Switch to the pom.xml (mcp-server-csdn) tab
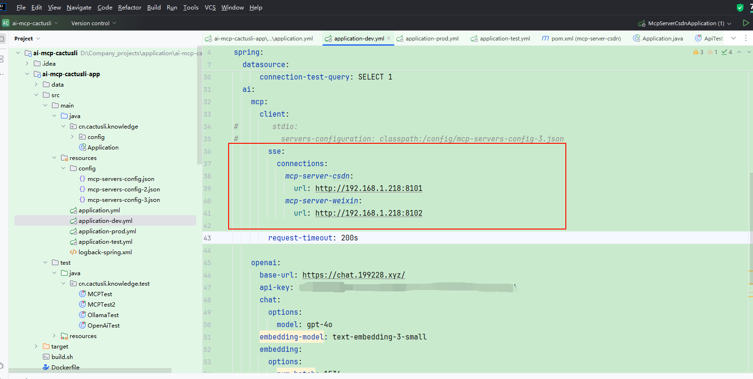The image size is (753, 379). pyautogui.click(x=582, y=39)
